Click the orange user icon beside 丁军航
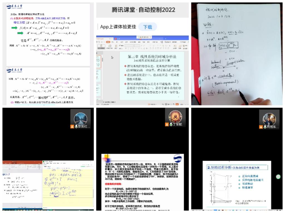The width and height of the screenshot is (285, 213). coord(167,124)
